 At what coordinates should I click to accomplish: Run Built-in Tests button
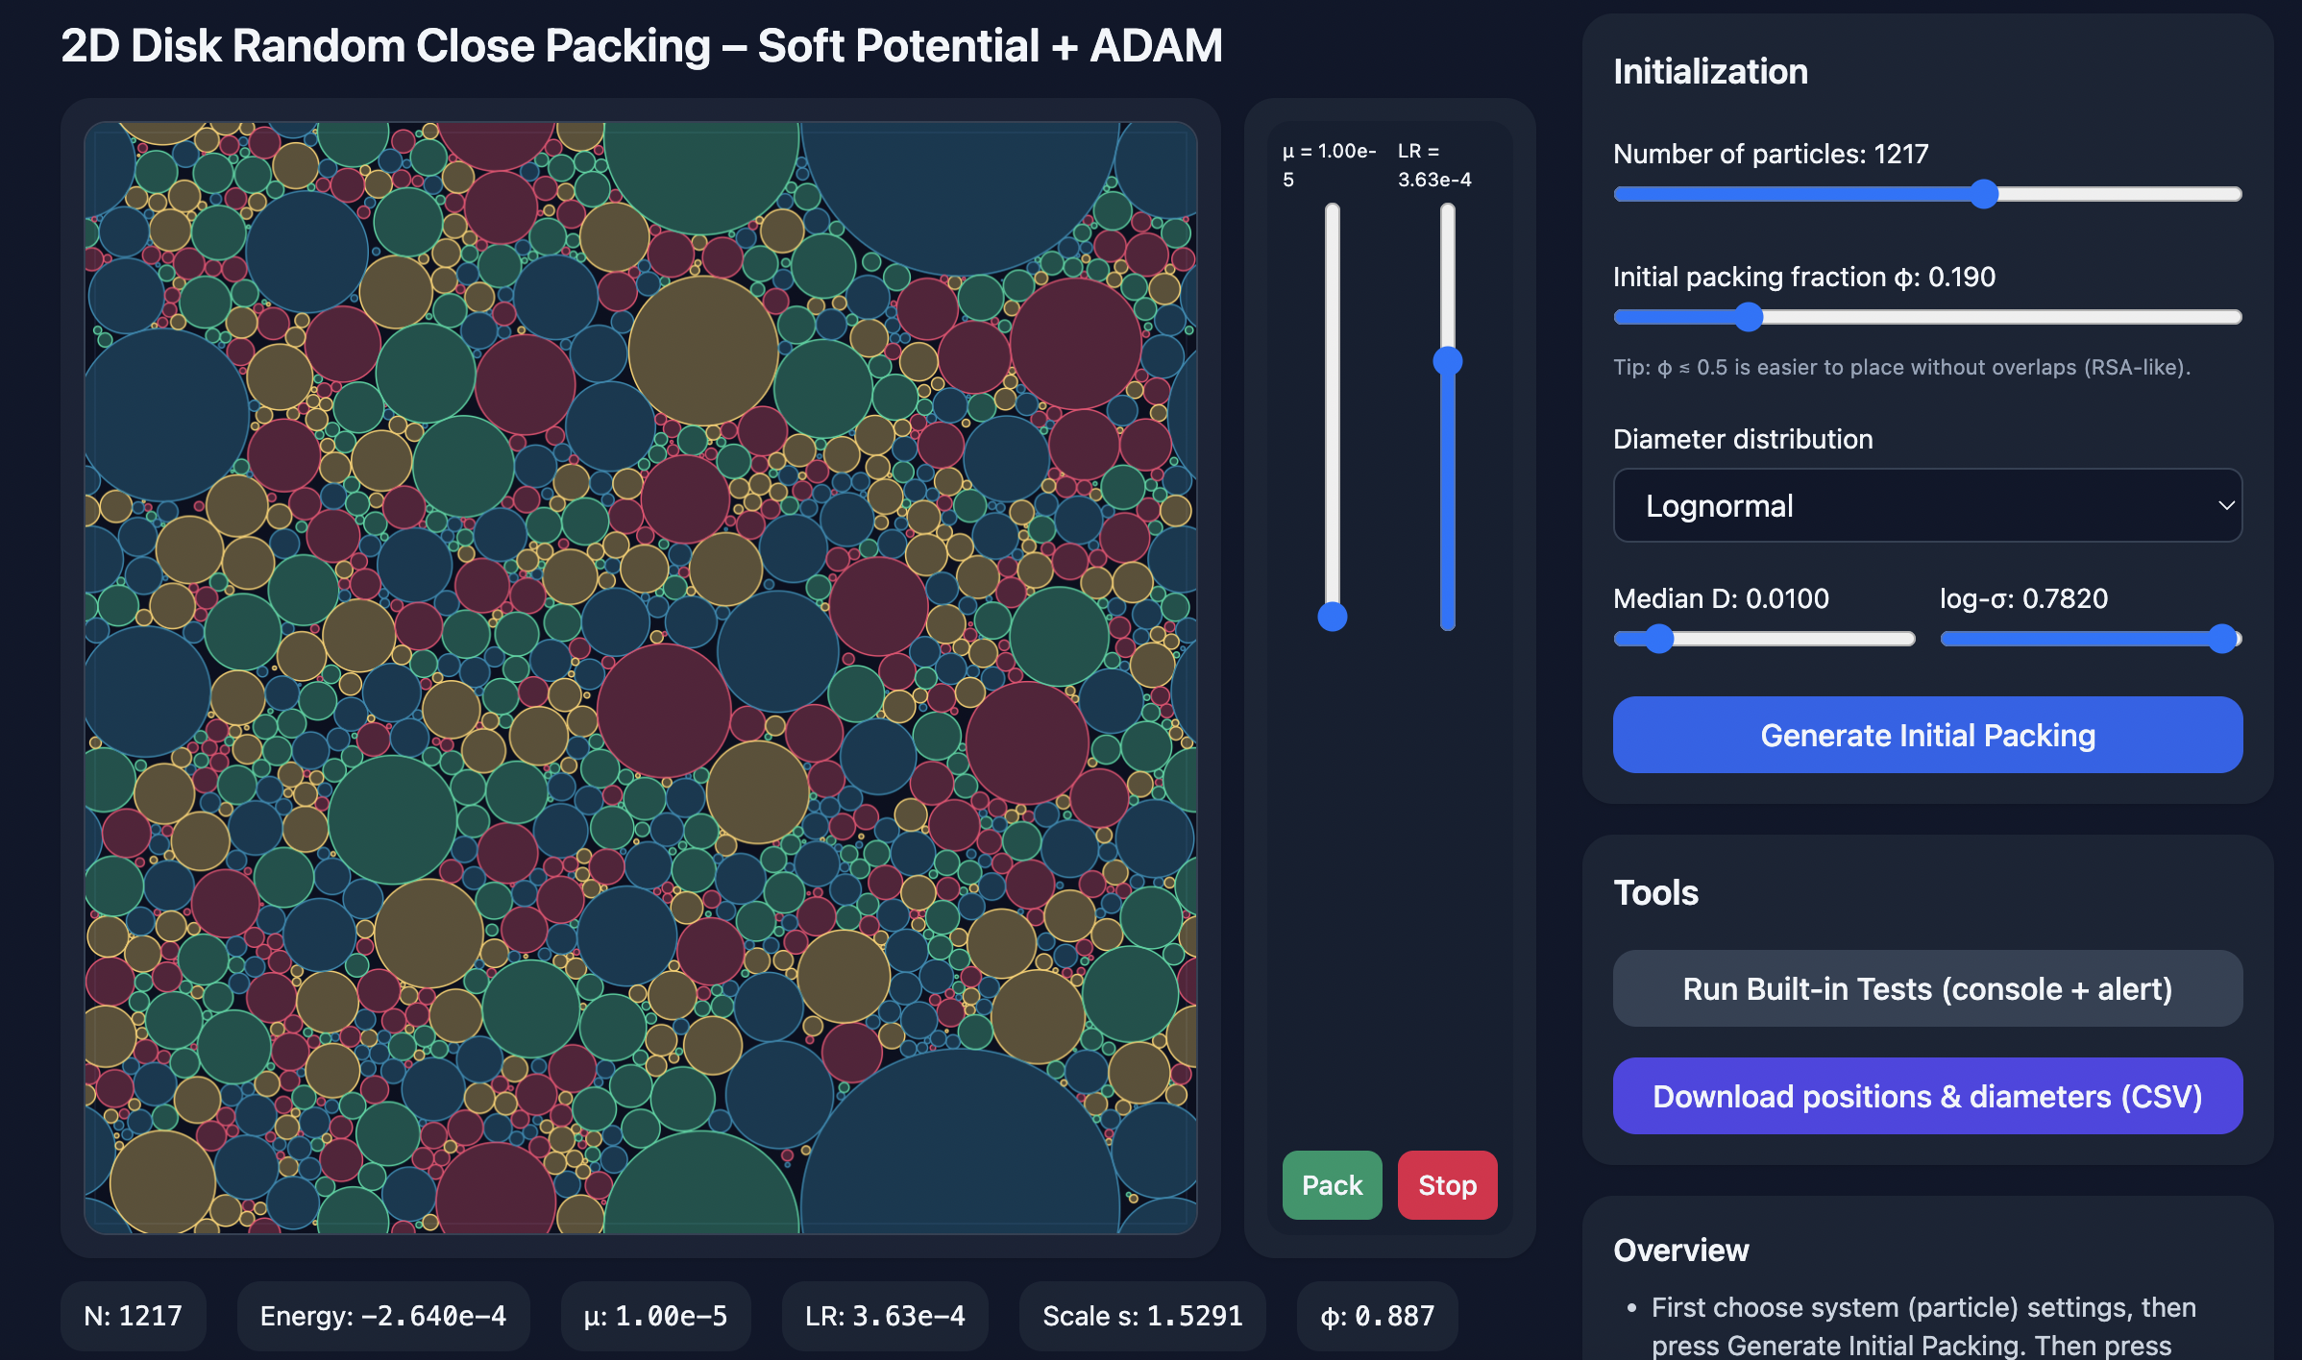1927,988
